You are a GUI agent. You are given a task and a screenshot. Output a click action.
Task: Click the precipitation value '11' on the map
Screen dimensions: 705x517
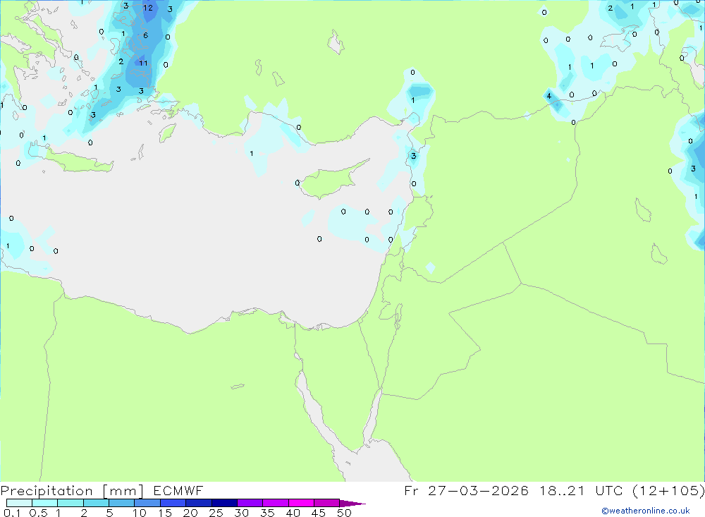coord(143,63)
